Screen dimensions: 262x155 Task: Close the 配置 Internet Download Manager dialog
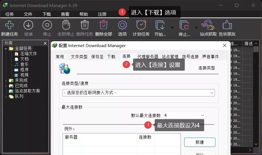(225, 45)
